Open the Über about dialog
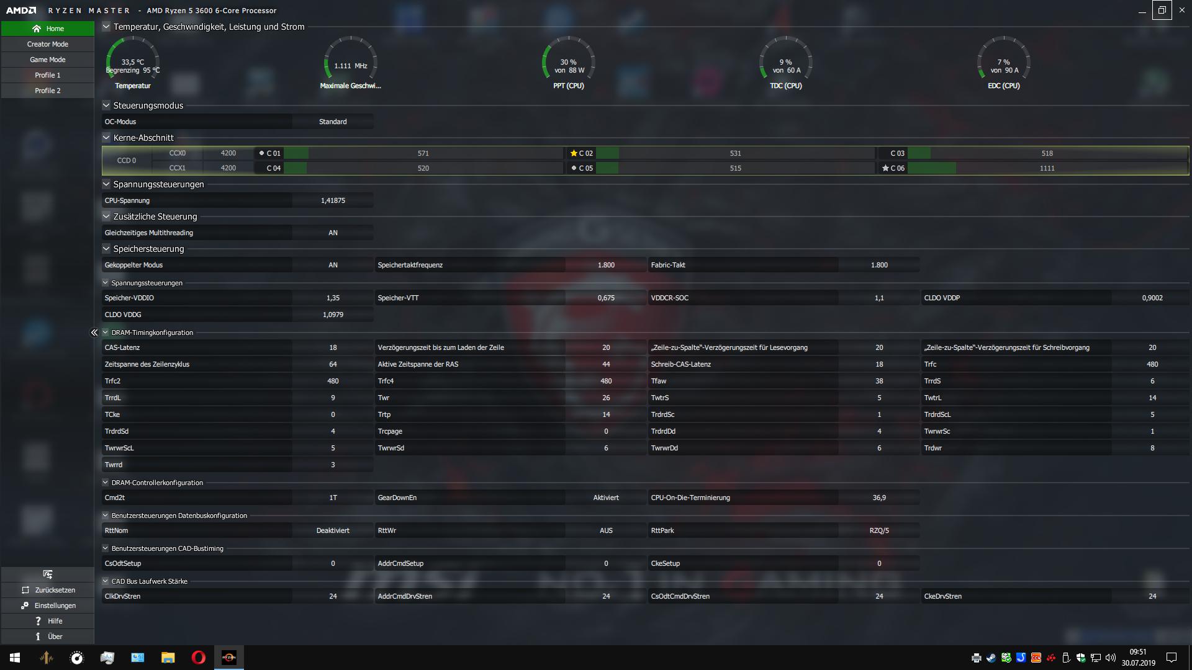Screen dimensions: 1192x670 pos(48,636)
